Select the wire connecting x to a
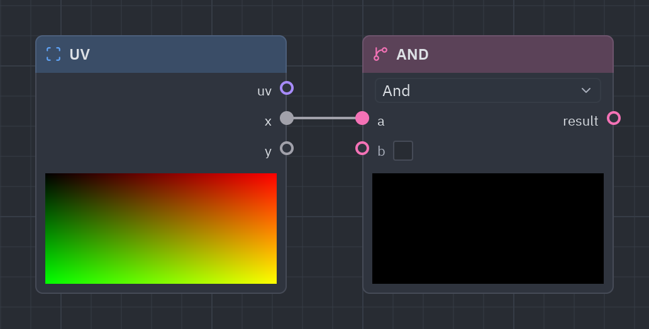 pyautogui.click(x=324, y=118)
